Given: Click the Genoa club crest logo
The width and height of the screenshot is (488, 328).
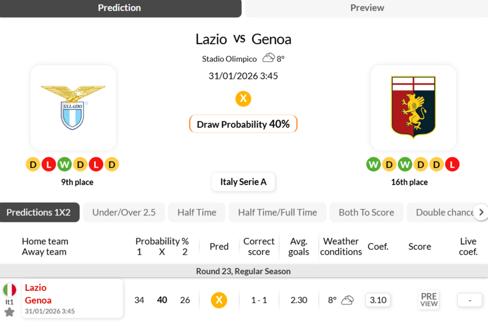Looking at the screenshot, I should coord(413,107).
